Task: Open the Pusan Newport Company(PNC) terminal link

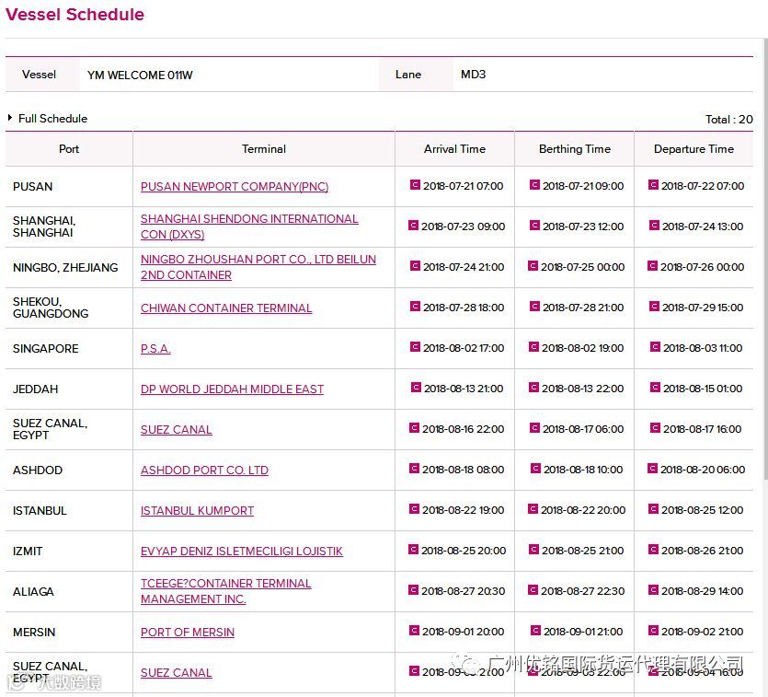Action: [235, 187]
